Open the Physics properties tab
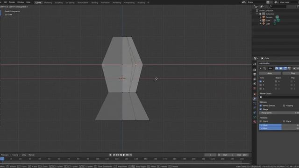 tap(255, 108)
